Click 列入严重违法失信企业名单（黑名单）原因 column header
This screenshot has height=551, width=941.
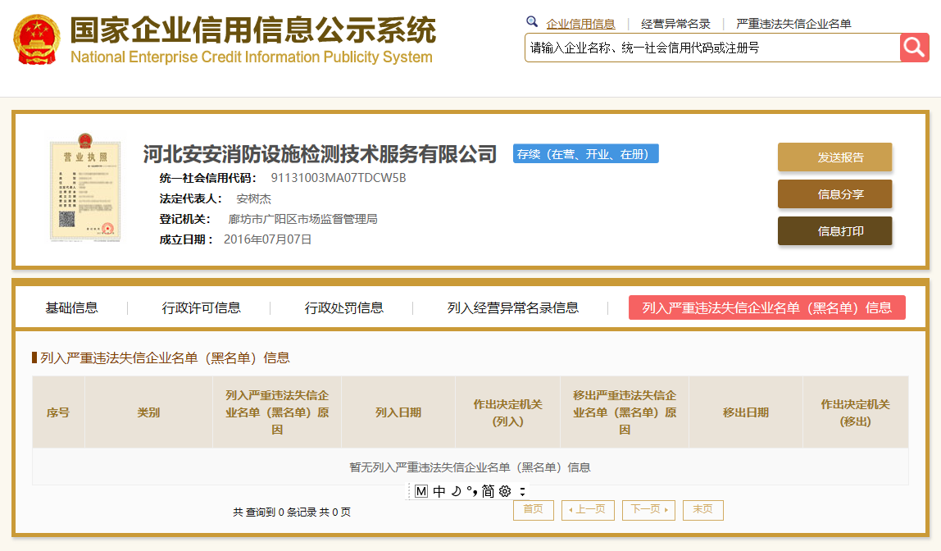(277, 412)
